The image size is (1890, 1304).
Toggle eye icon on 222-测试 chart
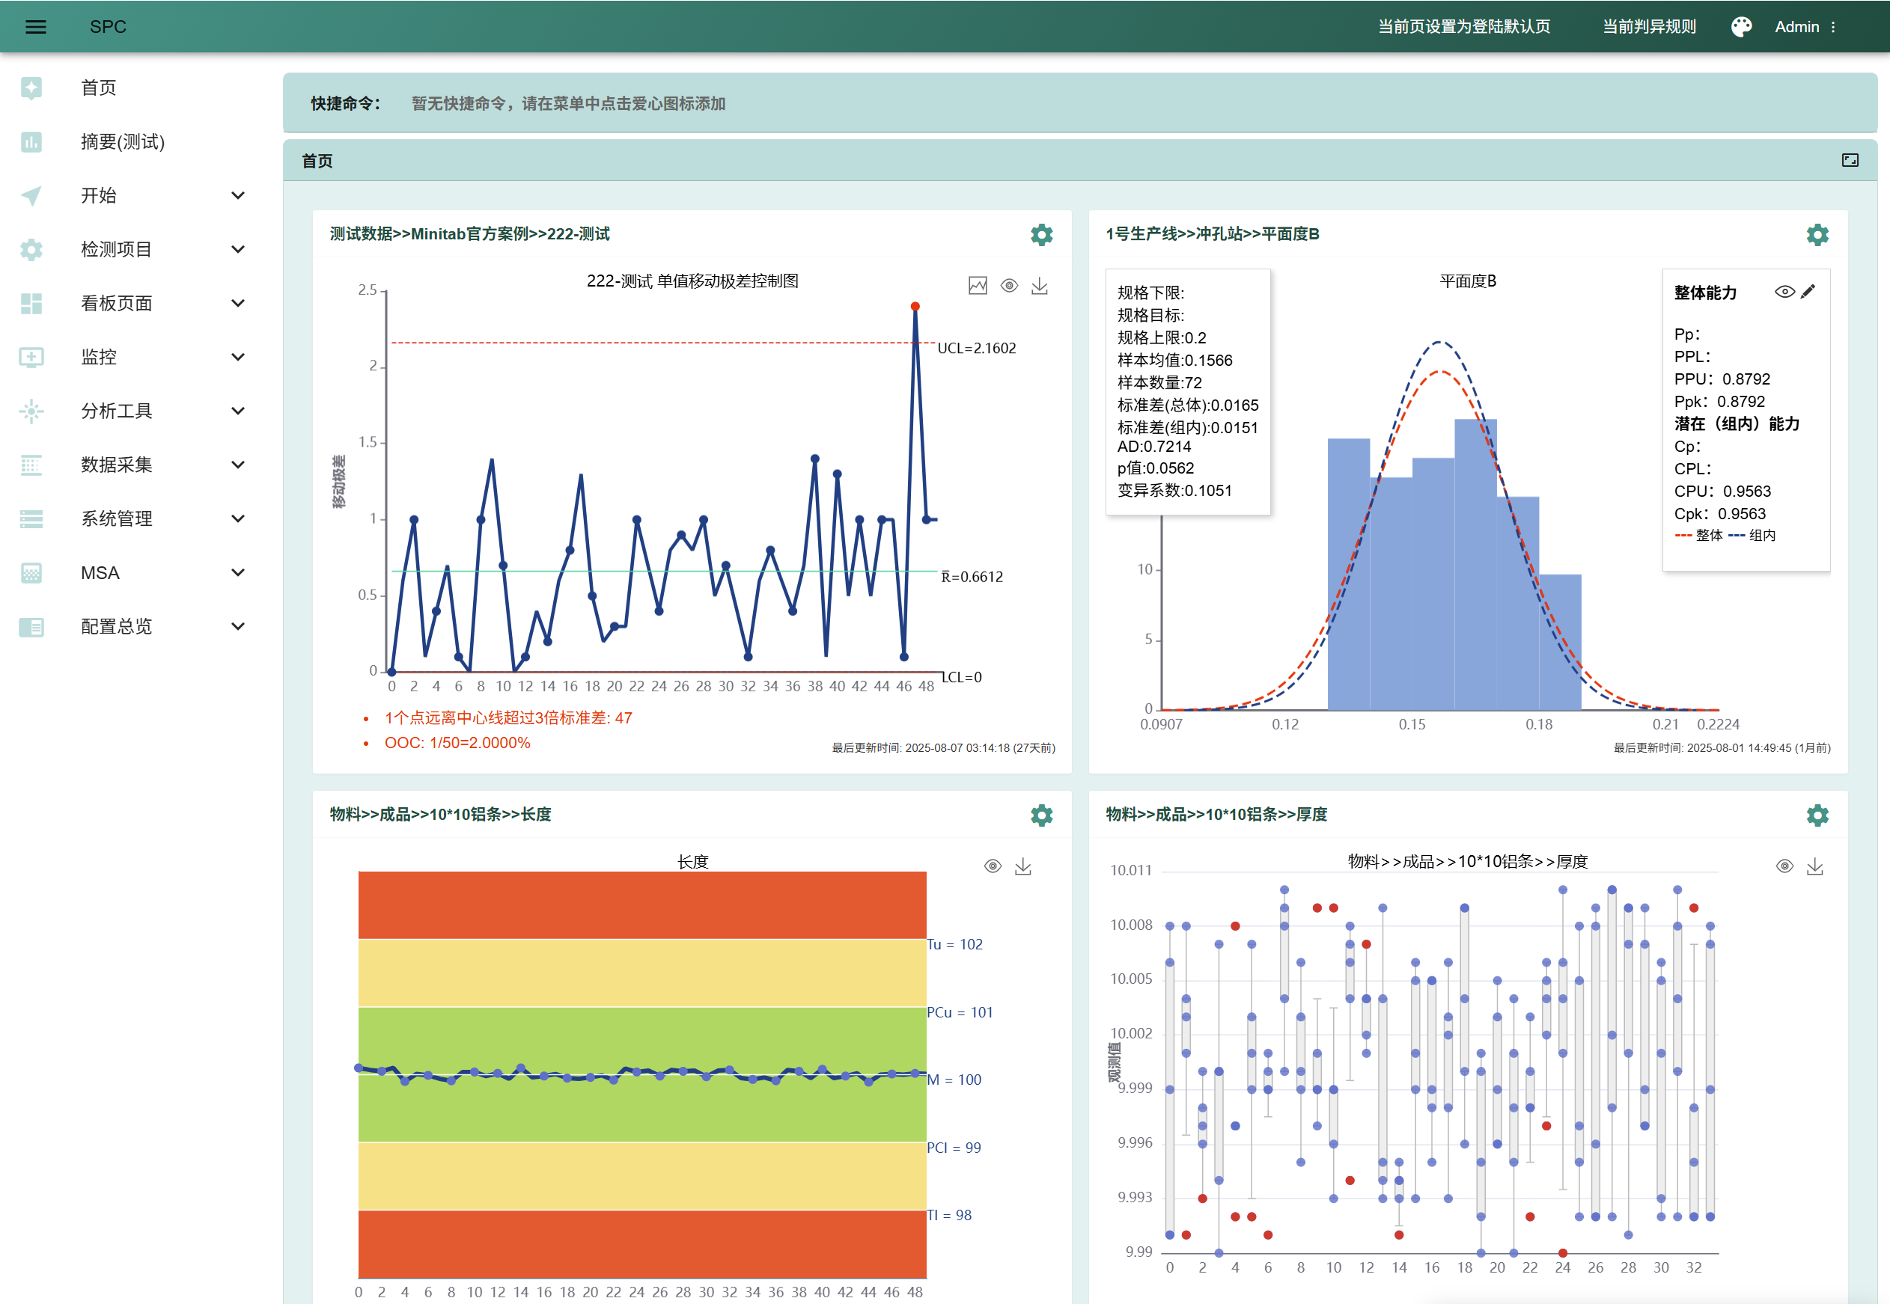[1009, 286]
